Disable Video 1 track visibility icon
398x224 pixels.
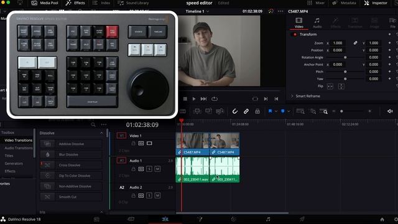149,143
